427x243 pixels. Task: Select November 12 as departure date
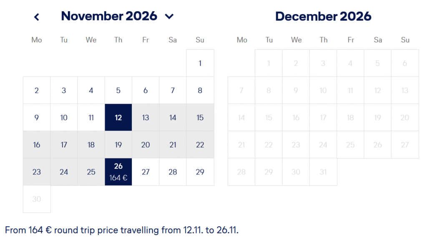point(118,117)
